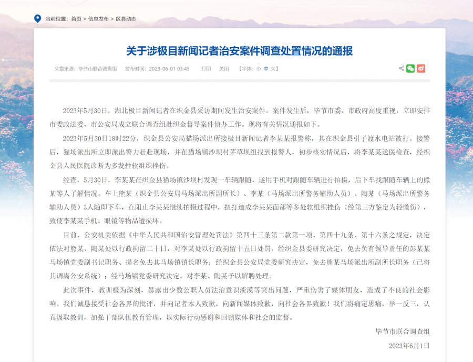The width and height of the screenshot is (473, 362).
Task: Set font size to 中
Action: pyautogui.click(x=266, y=68)
